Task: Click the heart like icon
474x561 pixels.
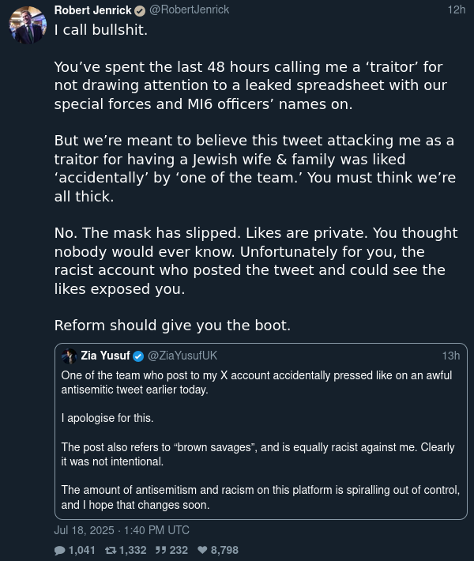Action: tap(202, 550)
